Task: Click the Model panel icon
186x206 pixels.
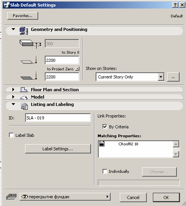Action: click(24, 97)
